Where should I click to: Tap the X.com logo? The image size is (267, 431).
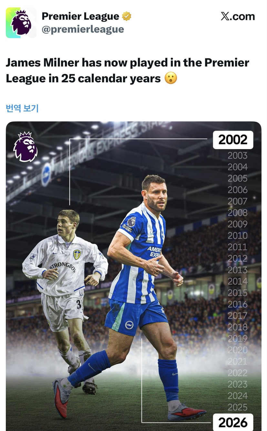click(238, 16)
